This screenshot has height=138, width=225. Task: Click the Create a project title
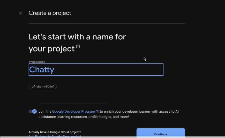[x=50, y=13]
